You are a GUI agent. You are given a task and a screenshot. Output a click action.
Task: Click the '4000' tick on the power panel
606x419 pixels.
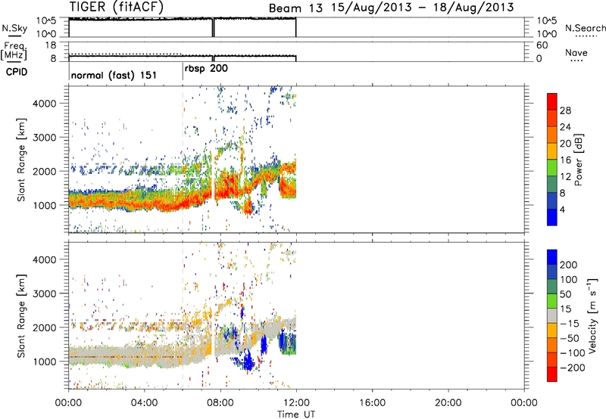45,104
